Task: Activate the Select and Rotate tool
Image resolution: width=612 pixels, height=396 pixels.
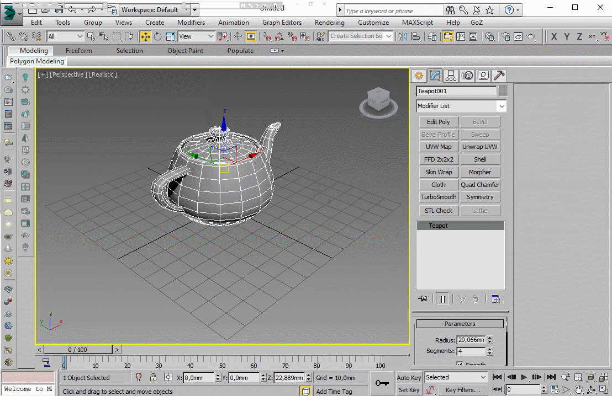Action: [157, 36]
